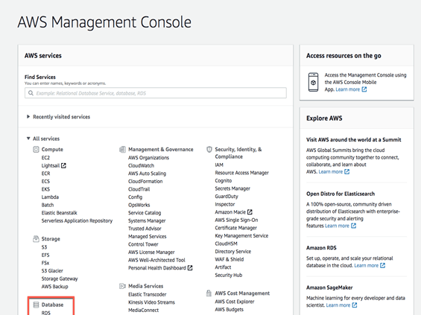The image size is (421, 315).
Task: Click external icon after SageMaker Learn more
Action: [355, 305]
